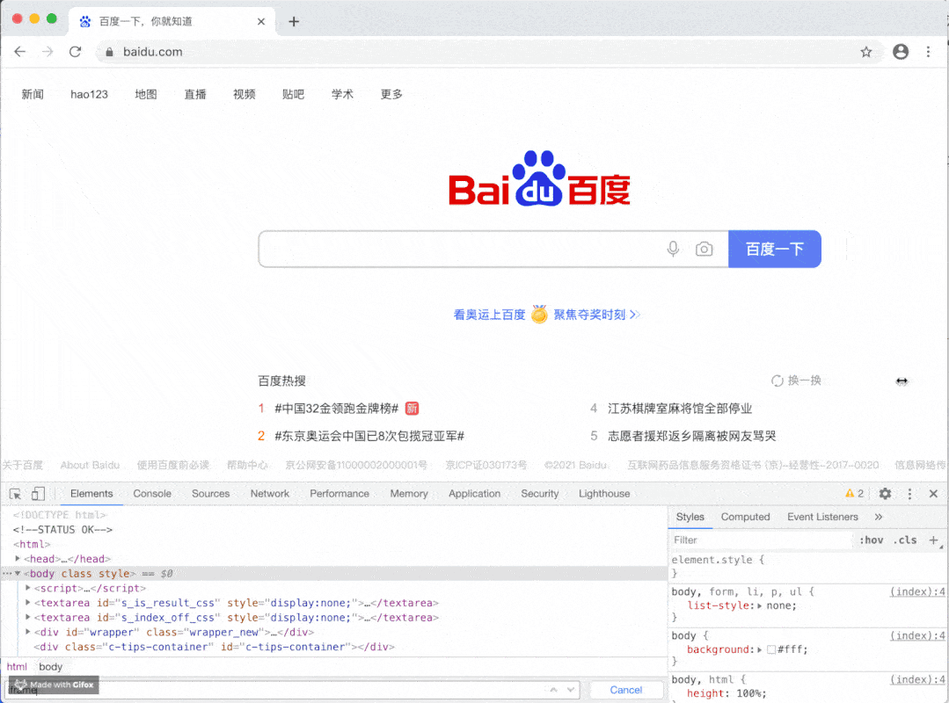Screen dimensions: 949x703
Task: Switch to the Console tab
Action: coord(152,494)
